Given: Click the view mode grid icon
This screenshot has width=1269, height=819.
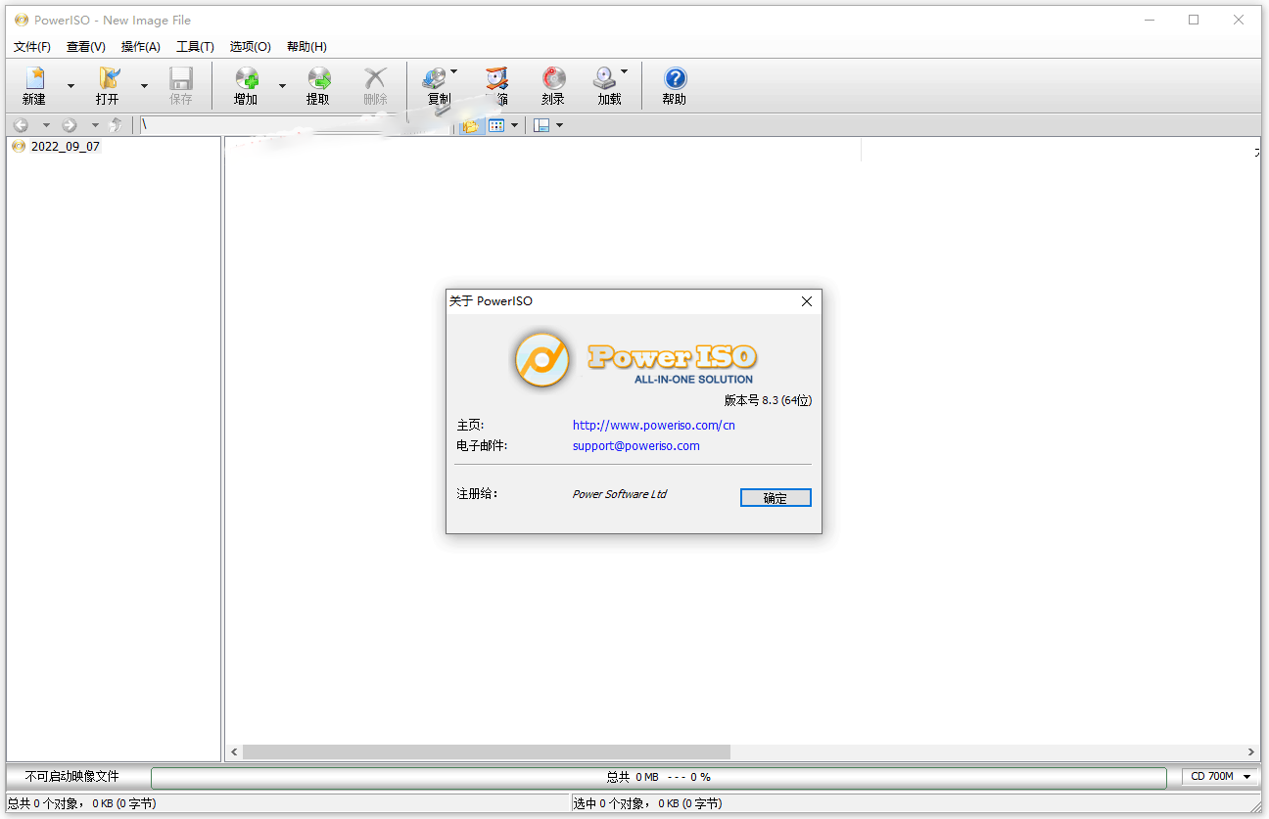Looking at the screenshot, I should point(496,125).
